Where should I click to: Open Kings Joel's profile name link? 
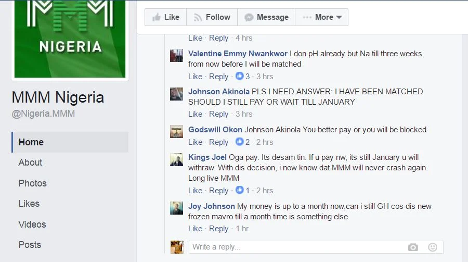pos(207,157)
